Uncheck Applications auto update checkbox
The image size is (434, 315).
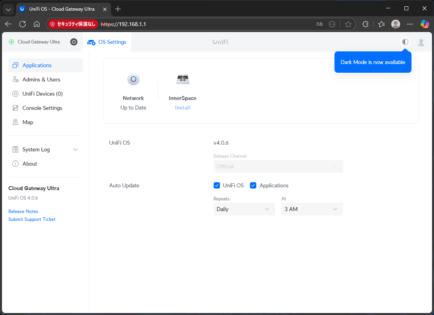[254, 185]
